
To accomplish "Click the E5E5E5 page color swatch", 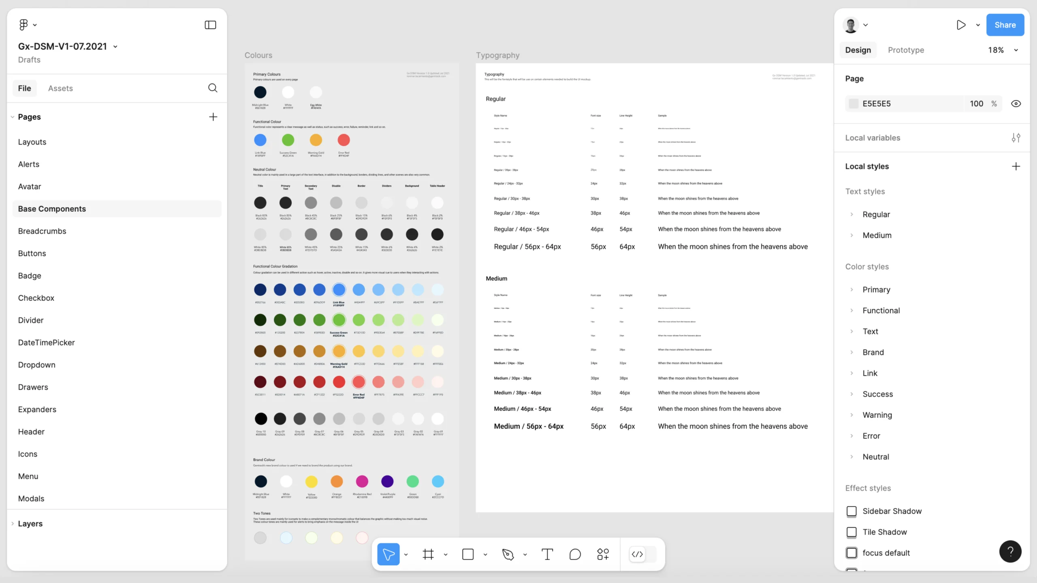I will coord(853,104).
